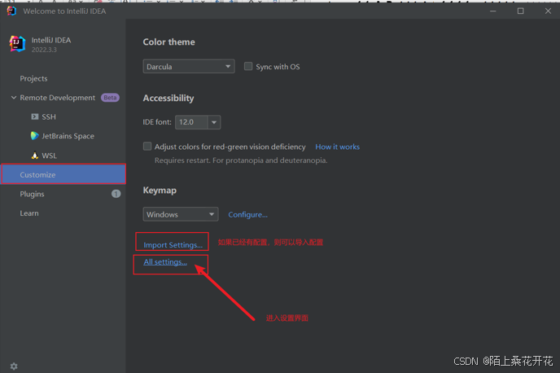The width and height of the screenshot is (560, 373).
Task: Open the settings gear at bottom left
Action: coord(14,366)
